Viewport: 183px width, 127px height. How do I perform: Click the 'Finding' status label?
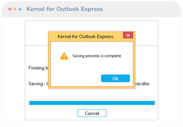[36, 68]
